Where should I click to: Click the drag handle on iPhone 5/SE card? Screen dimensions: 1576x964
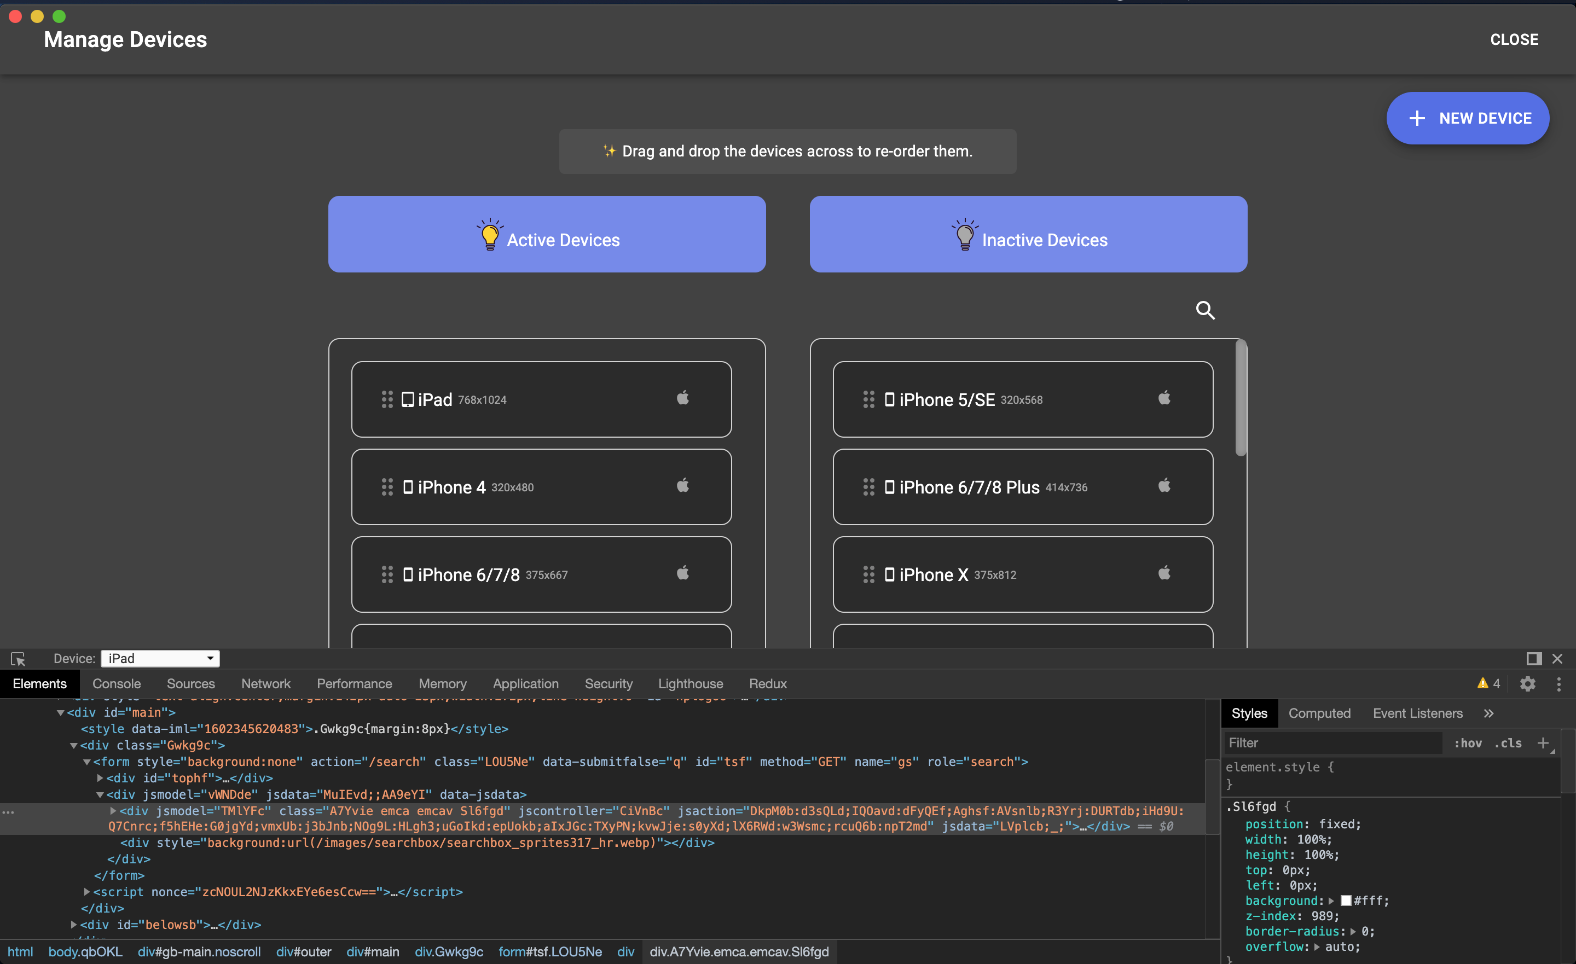868,399
